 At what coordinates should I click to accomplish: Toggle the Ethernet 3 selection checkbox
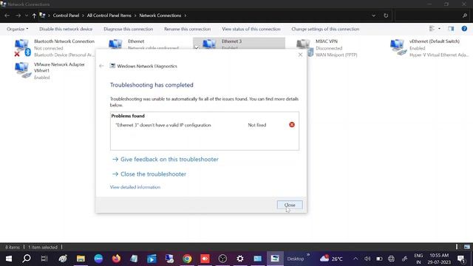pos(197,47)
